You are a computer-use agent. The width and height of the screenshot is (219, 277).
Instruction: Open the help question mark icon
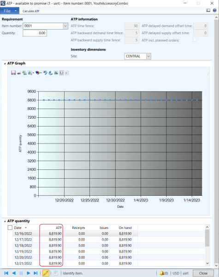tap(214, 11)
